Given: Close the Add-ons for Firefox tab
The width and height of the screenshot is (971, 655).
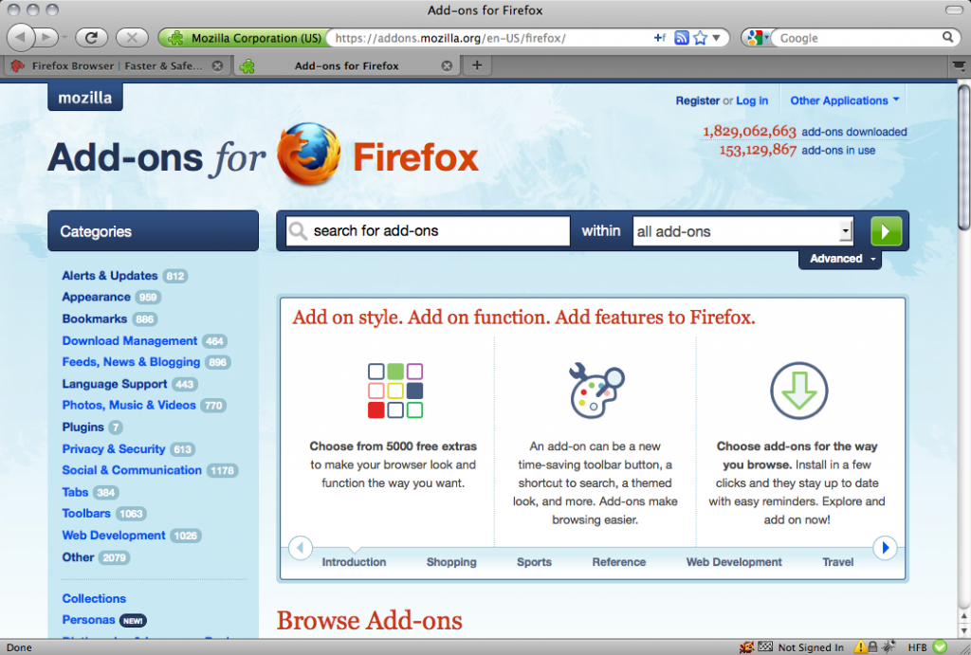Looking at the screenshot, I should (x=447, y=65).
